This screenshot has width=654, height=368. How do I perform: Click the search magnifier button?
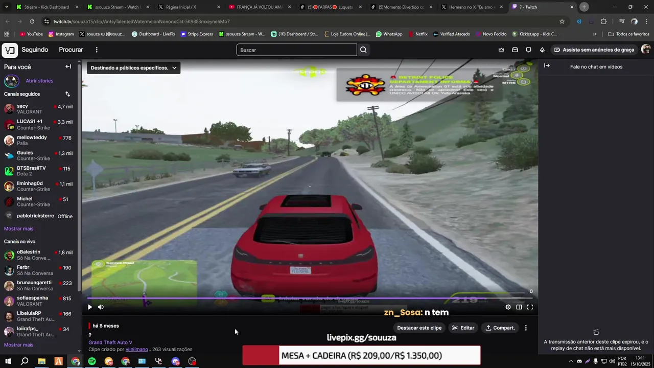[x=363, y=50]
